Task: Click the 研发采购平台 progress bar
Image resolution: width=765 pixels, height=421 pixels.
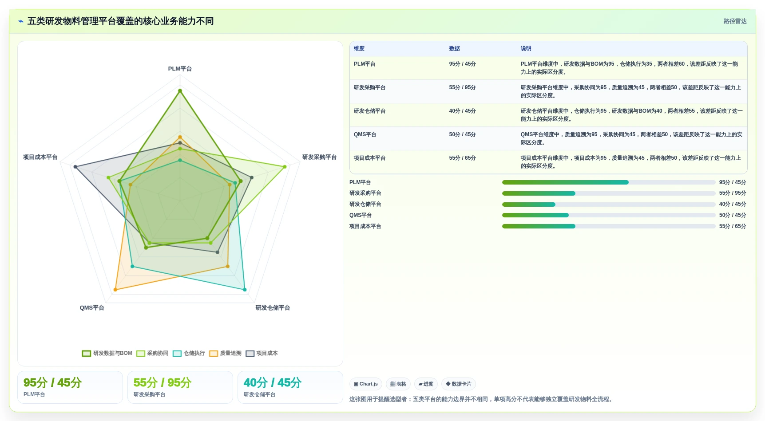Action: [609, 193]
